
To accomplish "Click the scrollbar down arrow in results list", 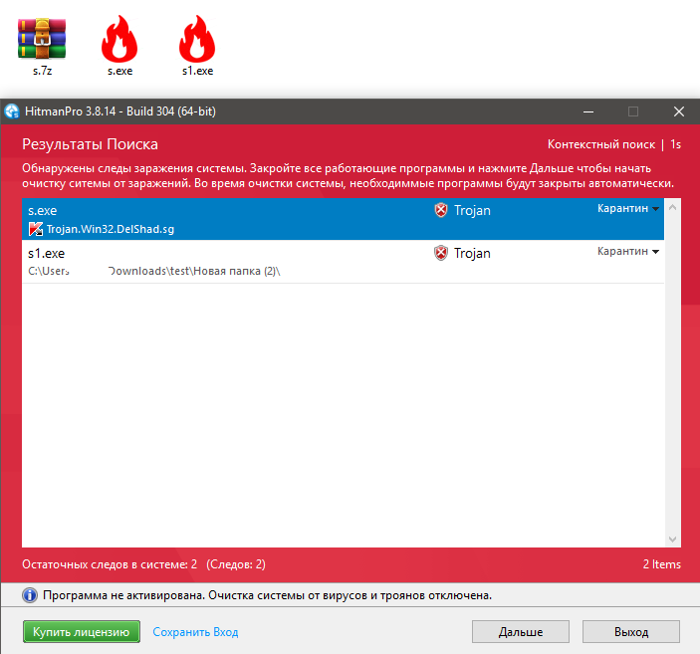I will [673, 540].
